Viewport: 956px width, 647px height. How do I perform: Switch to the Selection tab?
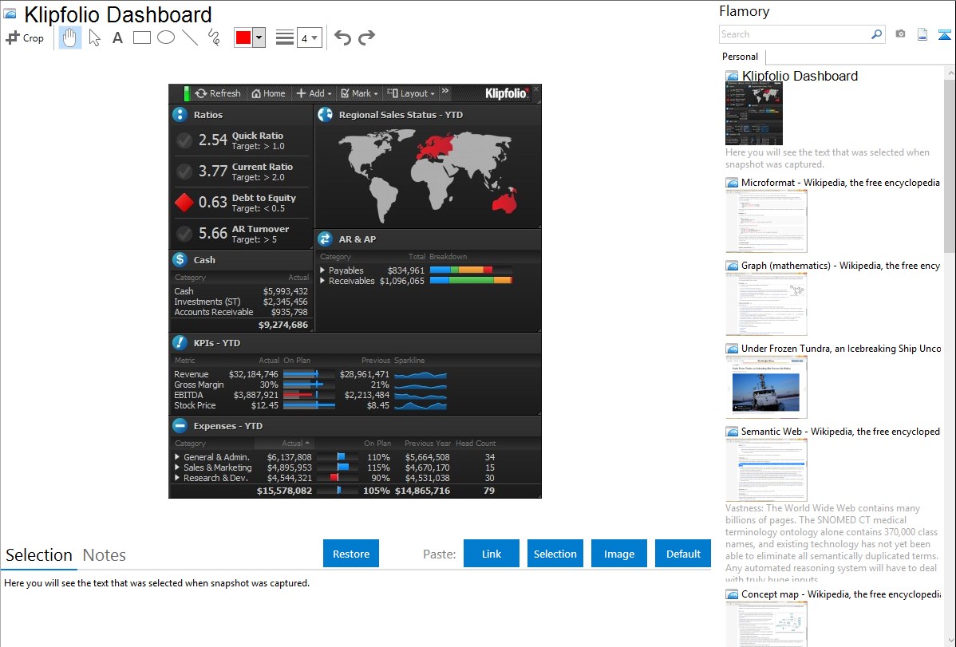pyautogui.click(x=39, y=555)
